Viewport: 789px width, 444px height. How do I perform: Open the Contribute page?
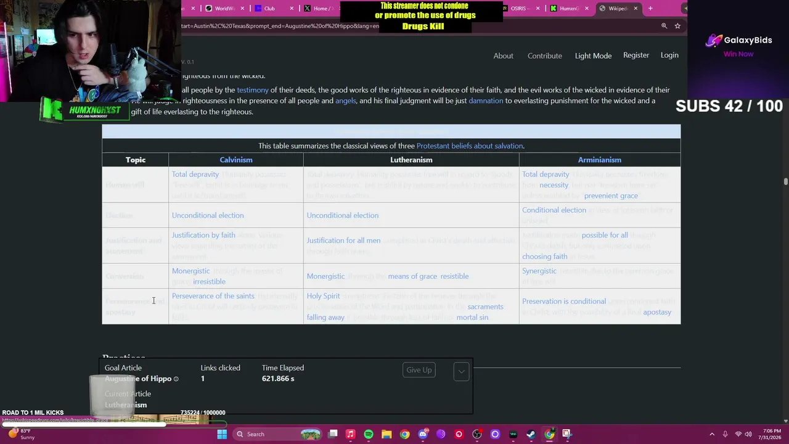point(545,55)
